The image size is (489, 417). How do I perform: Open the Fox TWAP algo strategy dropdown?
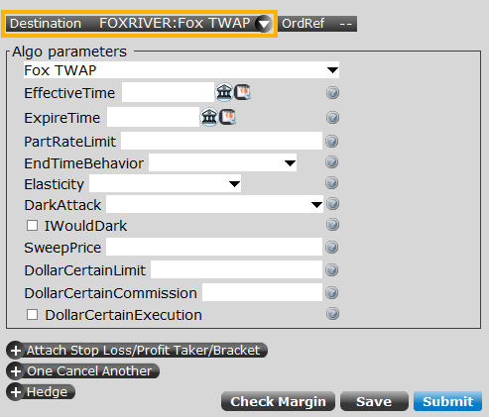click(x=182, y=70)
